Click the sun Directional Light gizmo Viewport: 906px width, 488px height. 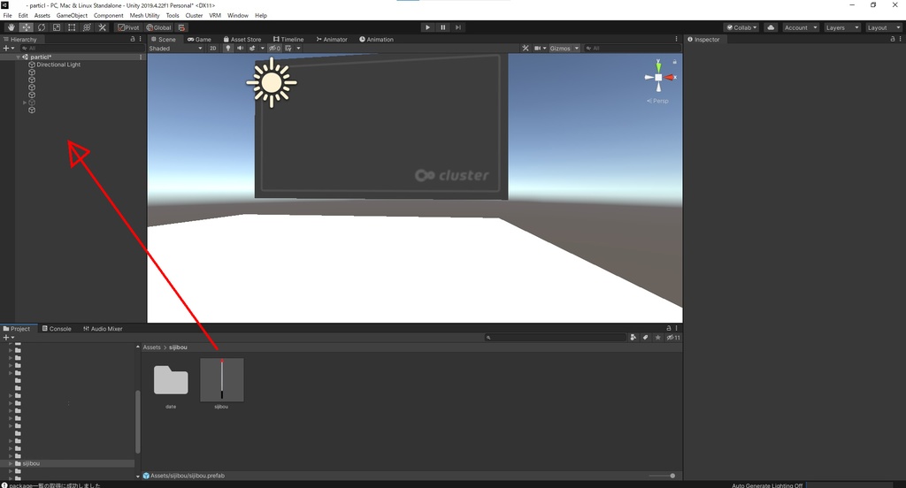[x=271, y=82]
